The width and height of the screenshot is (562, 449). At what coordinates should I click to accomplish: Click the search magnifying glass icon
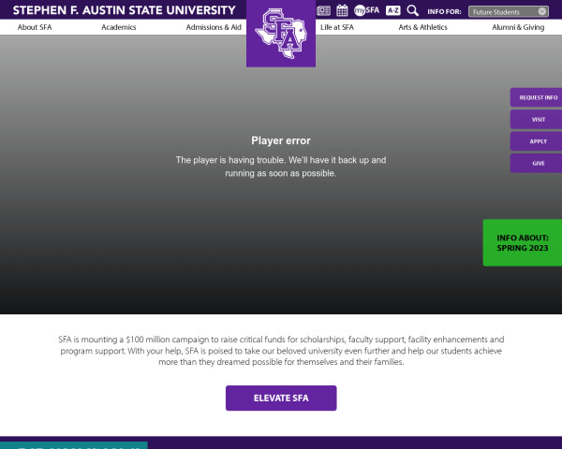point(413,11)
